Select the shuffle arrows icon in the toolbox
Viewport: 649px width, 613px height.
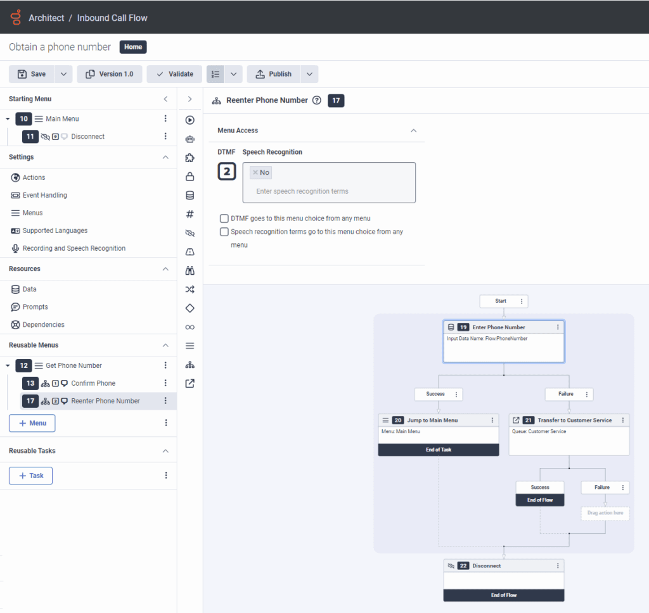tap(190, 289)
